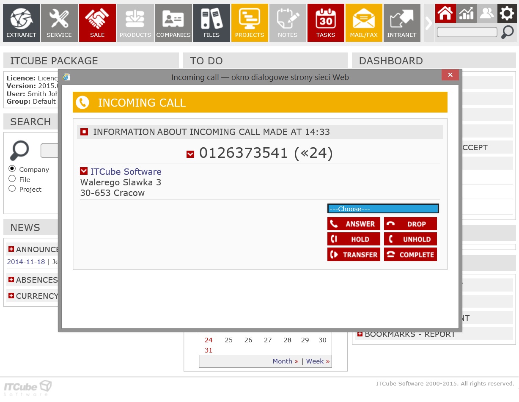This screenshot has height=402, width=519.
Task: Open the 2014-11-18 announcement link
Action: (26, 262)
